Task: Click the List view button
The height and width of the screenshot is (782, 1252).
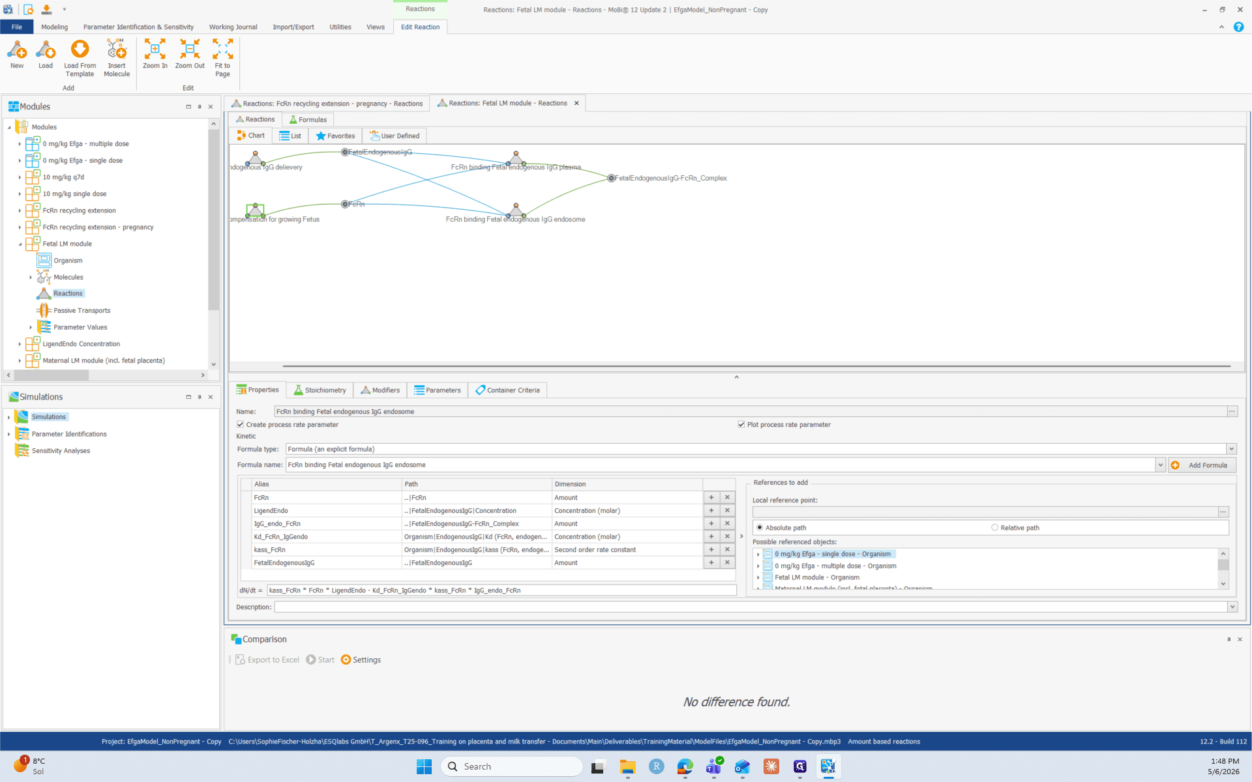Action: click(x=290, y=136)
